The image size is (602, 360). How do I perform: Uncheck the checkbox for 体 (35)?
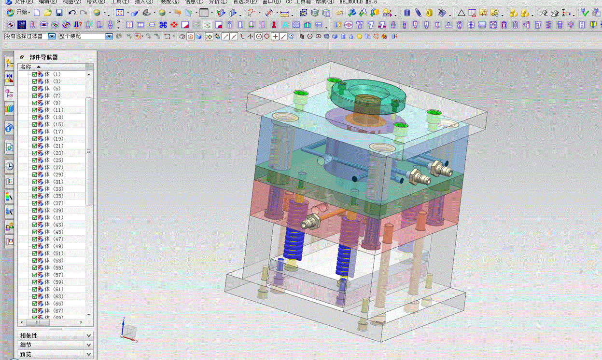[x=35, y=196]
